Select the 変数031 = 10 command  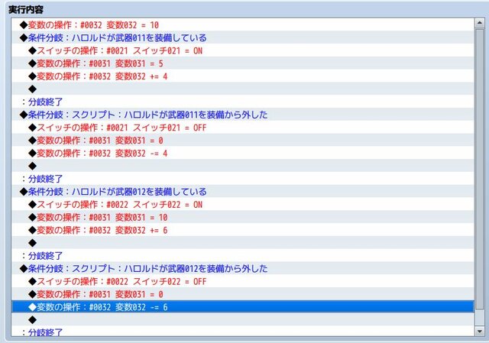243,217
